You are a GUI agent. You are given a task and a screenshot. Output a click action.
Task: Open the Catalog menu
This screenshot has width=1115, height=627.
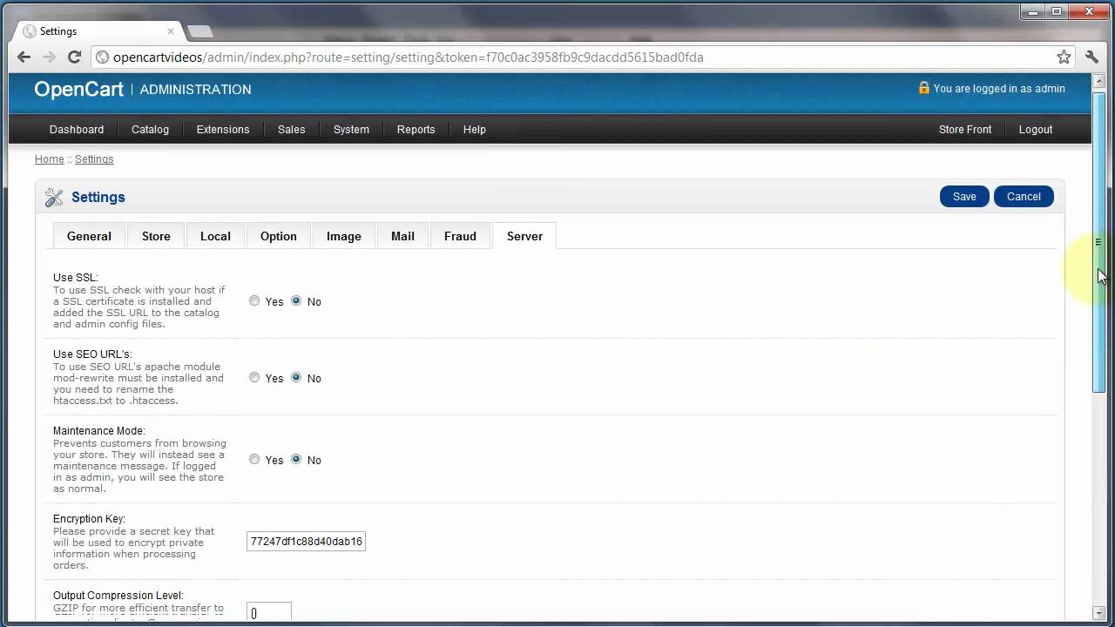150,129
